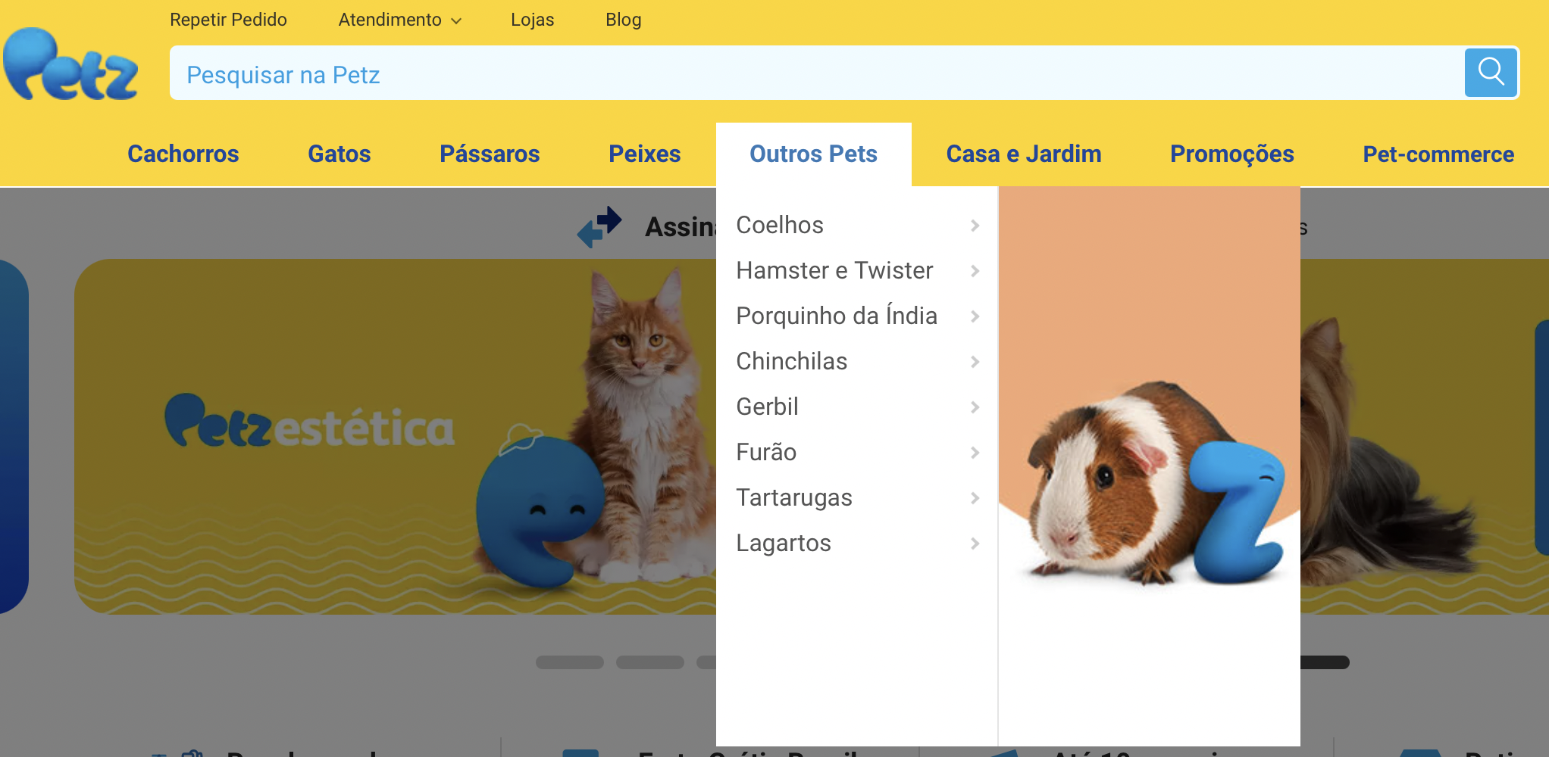Viewport: 1549px width, 757px height.
Task: Open the Petz logo homepage
Action: tap(70, 64)
